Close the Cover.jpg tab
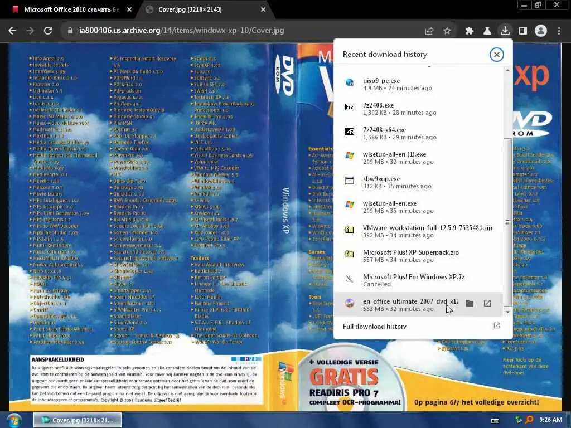 click(263, 10)
